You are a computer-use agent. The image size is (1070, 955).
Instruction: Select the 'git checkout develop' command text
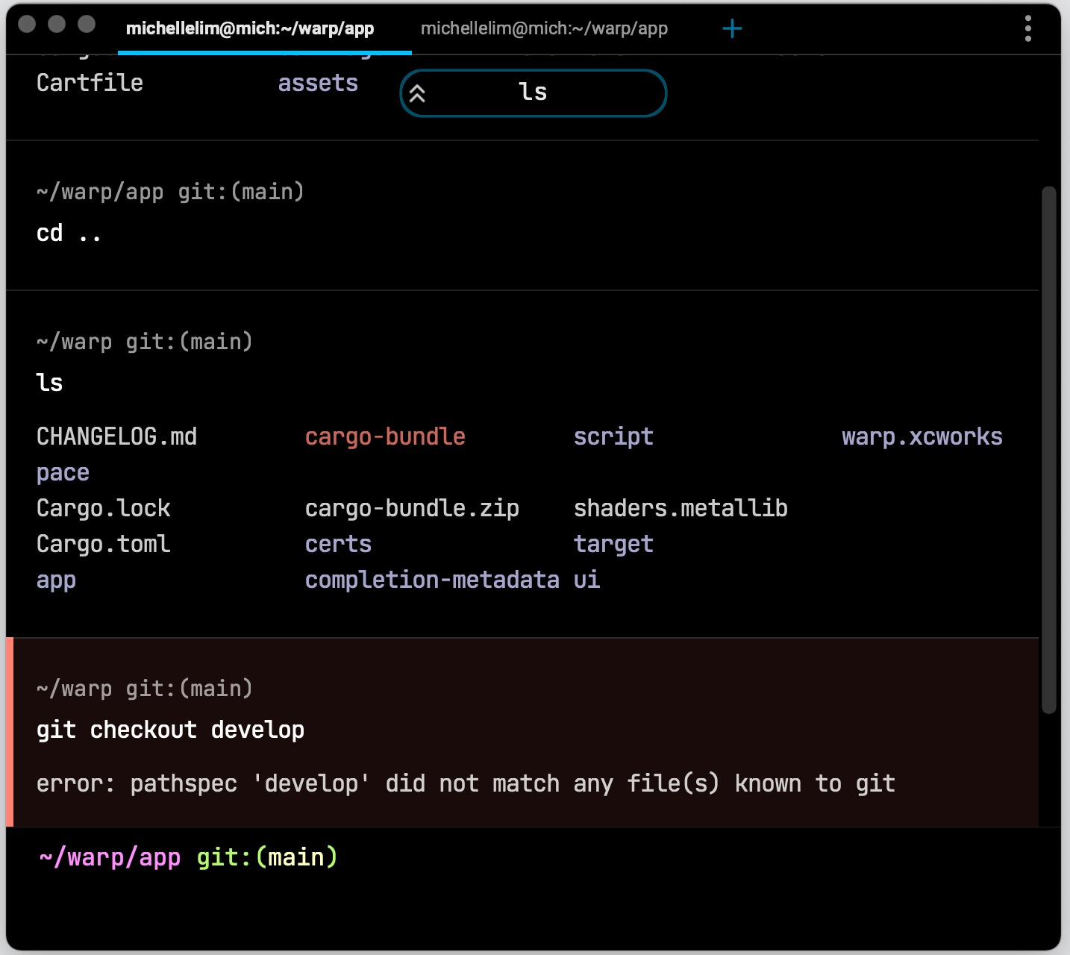pos(170,730)
